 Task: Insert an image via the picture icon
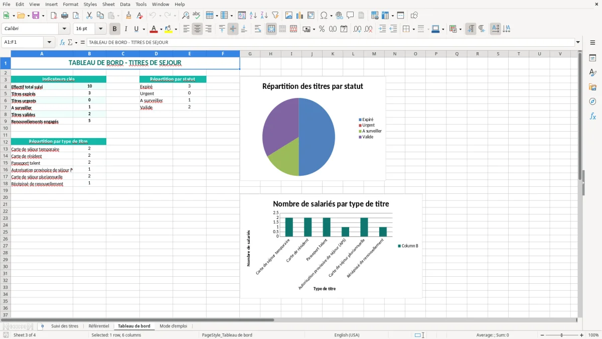[x=289, y=16]
